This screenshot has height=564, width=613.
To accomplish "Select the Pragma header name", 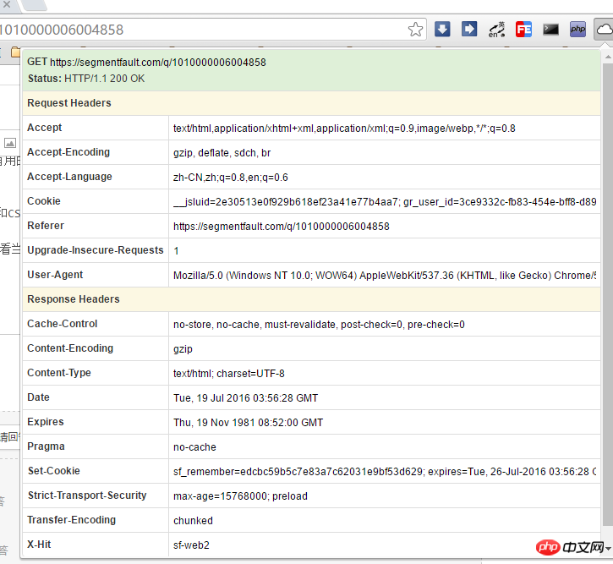I will [x=46, y=446].
